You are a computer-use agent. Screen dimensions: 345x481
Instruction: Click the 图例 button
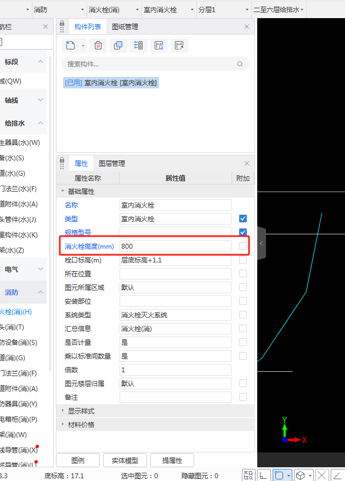click(x=78, y=461)
